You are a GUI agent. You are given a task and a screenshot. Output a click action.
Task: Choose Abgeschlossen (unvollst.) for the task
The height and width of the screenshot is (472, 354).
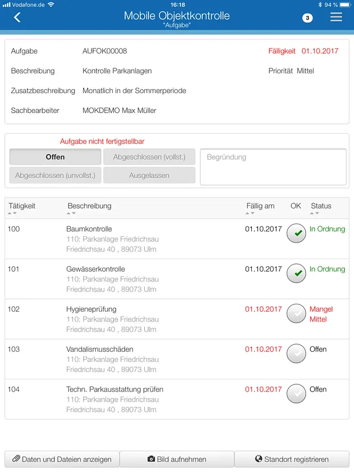[x=55, y=176]
